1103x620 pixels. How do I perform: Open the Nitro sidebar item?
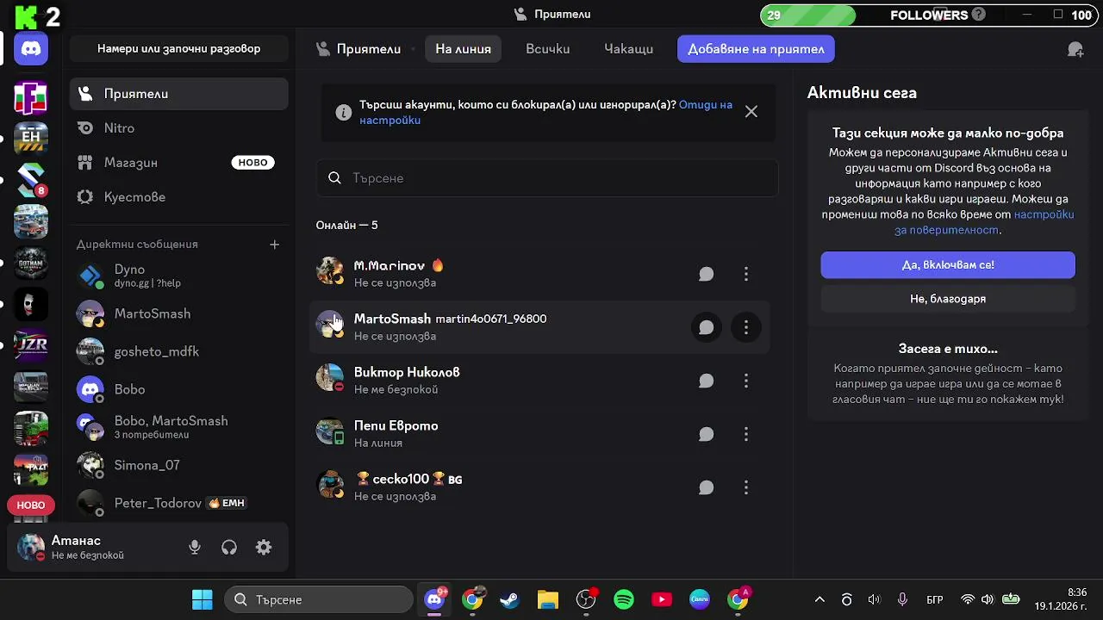[179, 128]
